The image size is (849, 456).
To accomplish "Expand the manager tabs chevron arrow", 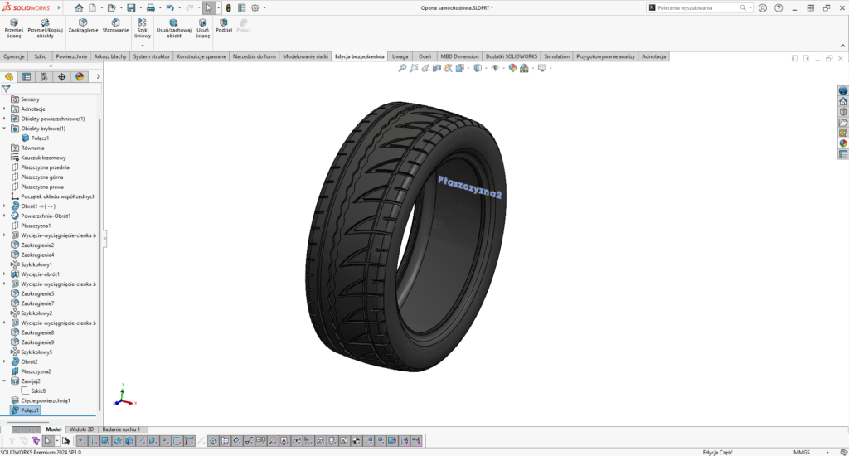I will (98, 77).
